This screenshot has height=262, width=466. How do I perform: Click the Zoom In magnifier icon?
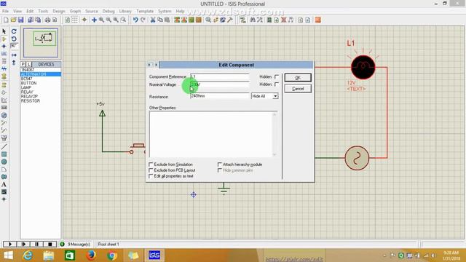(102, 20)
